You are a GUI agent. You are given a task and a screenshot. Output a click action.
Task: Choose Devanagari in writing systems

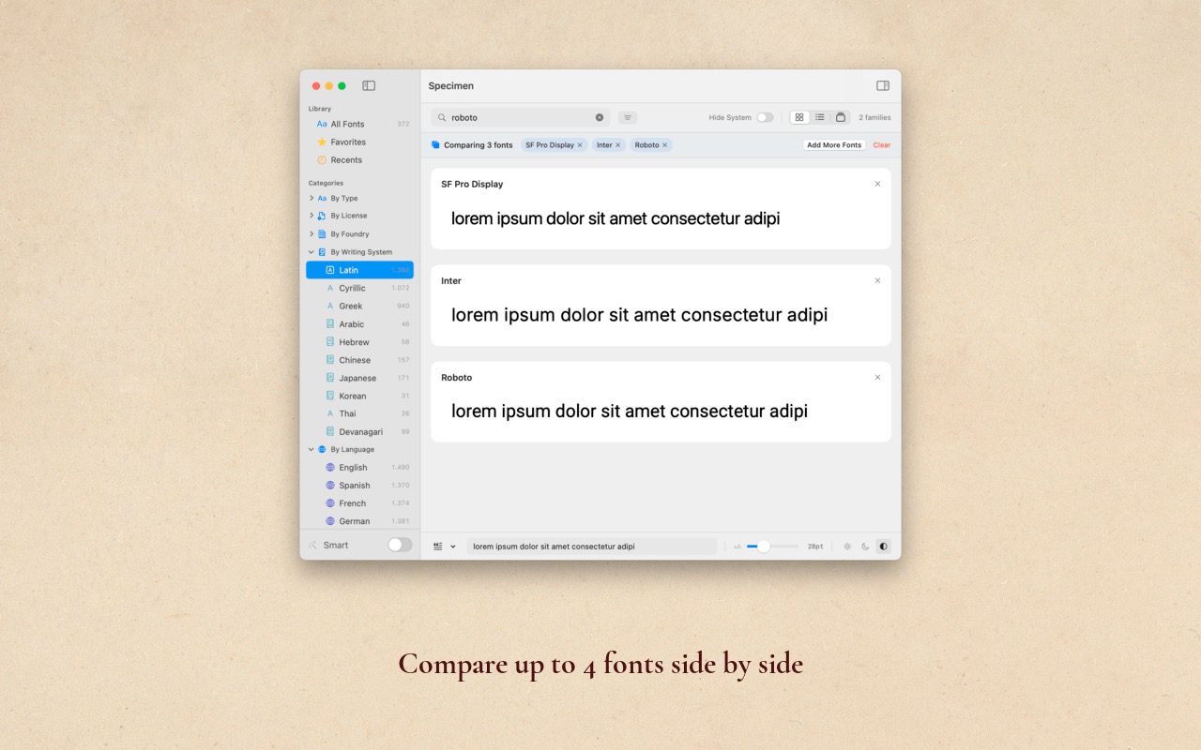point(359,431)
